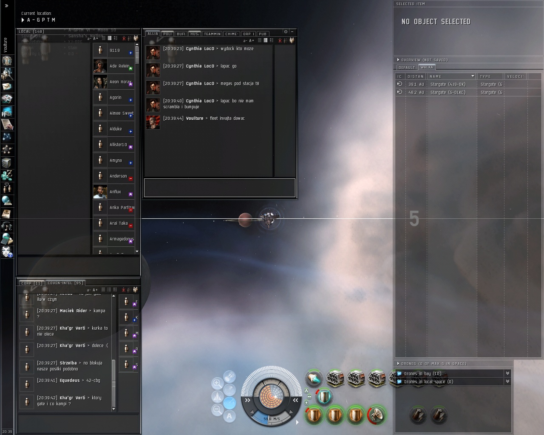Select the middle text-layout mode in alliance chat
Image resolution: width=544 pixels, height=435 pixels.
click(266, 40)
